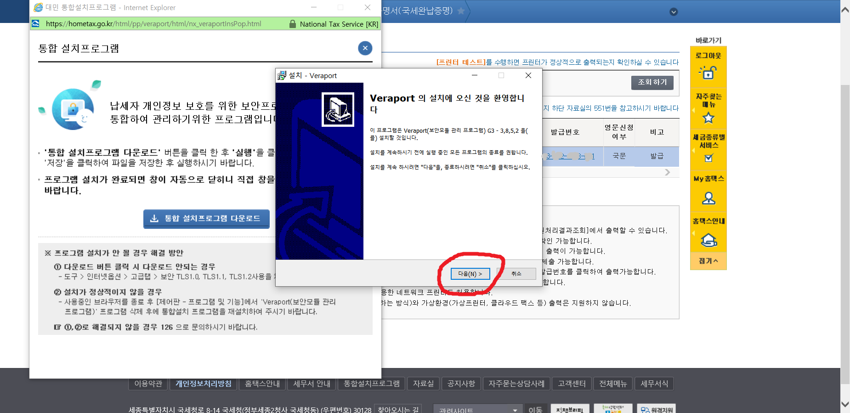This screenshot has height=413, width=850.
Task: Open 개인정보처리방침 in the footer menu
Action: 203,384
